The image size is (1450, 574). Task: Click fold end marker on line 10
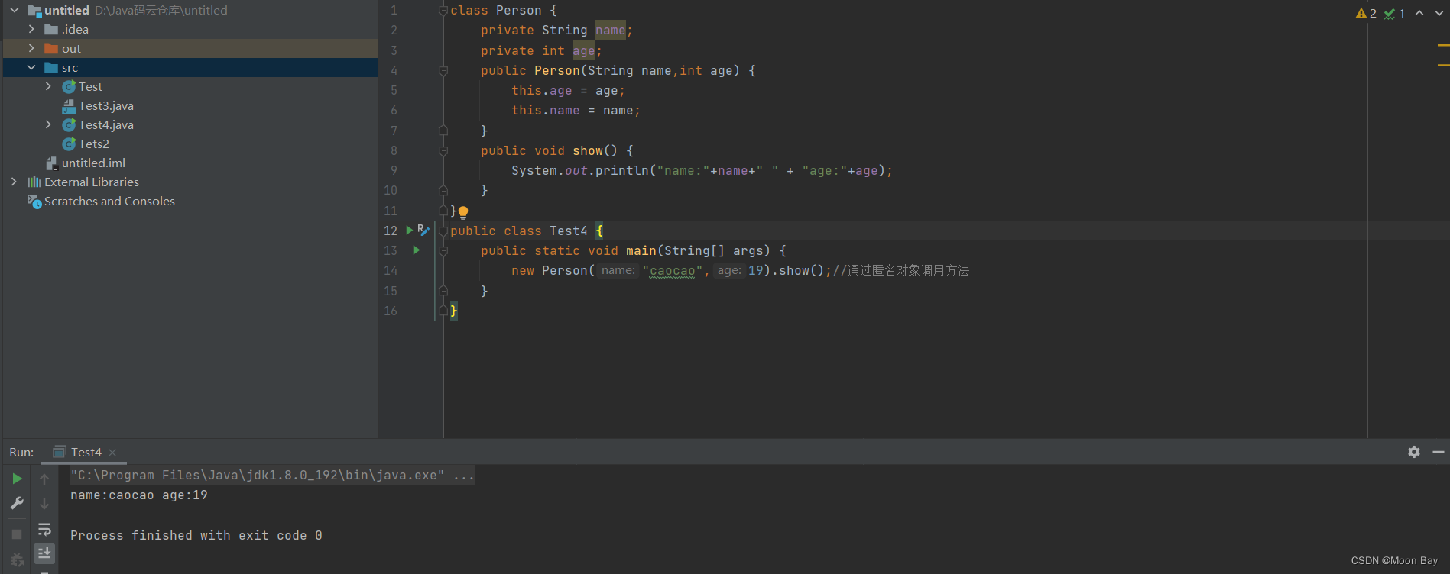pos(443,190)
